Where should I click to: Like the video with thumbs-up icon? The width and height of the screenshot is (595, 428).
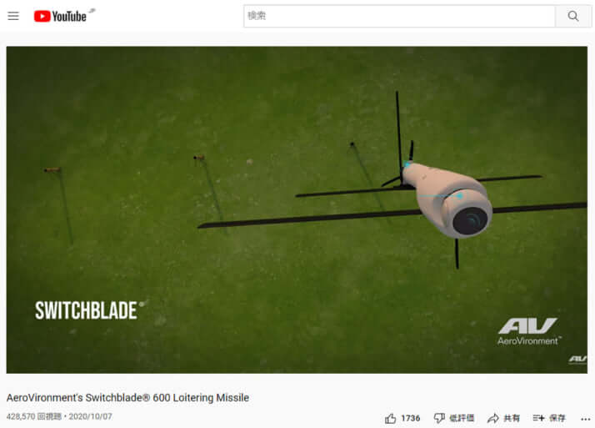[391, 419]
